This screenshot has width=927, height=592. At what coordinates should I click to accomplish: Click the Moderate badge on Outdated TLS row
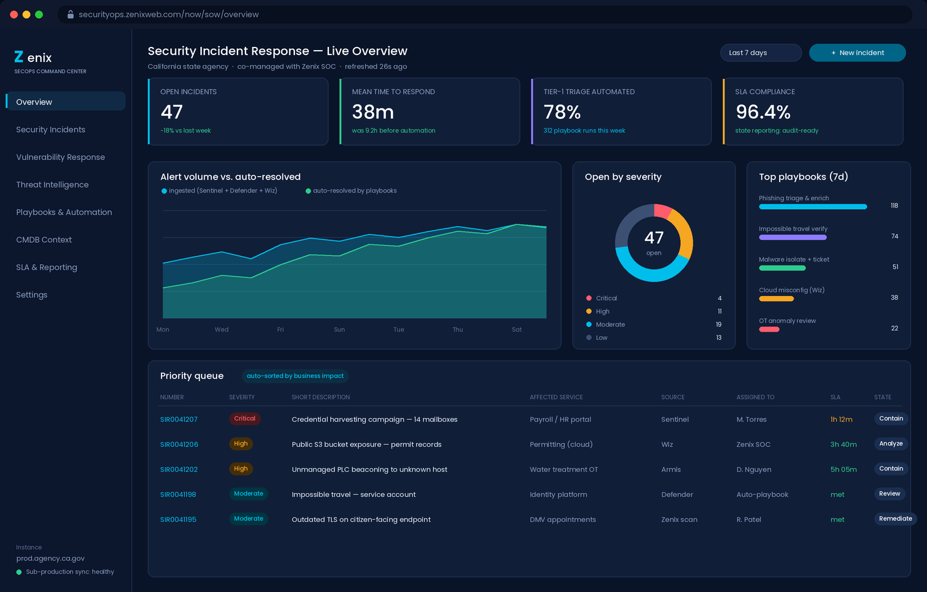[x=249, y=519]
